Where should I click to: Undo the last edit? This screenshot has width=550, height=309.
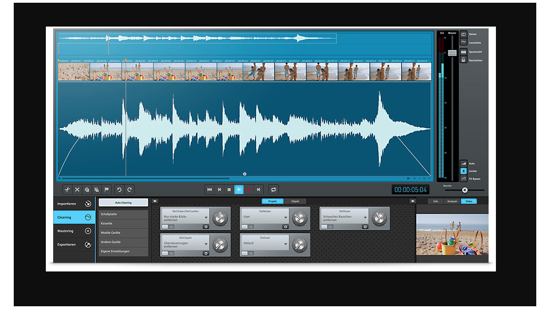click(120, 190)
